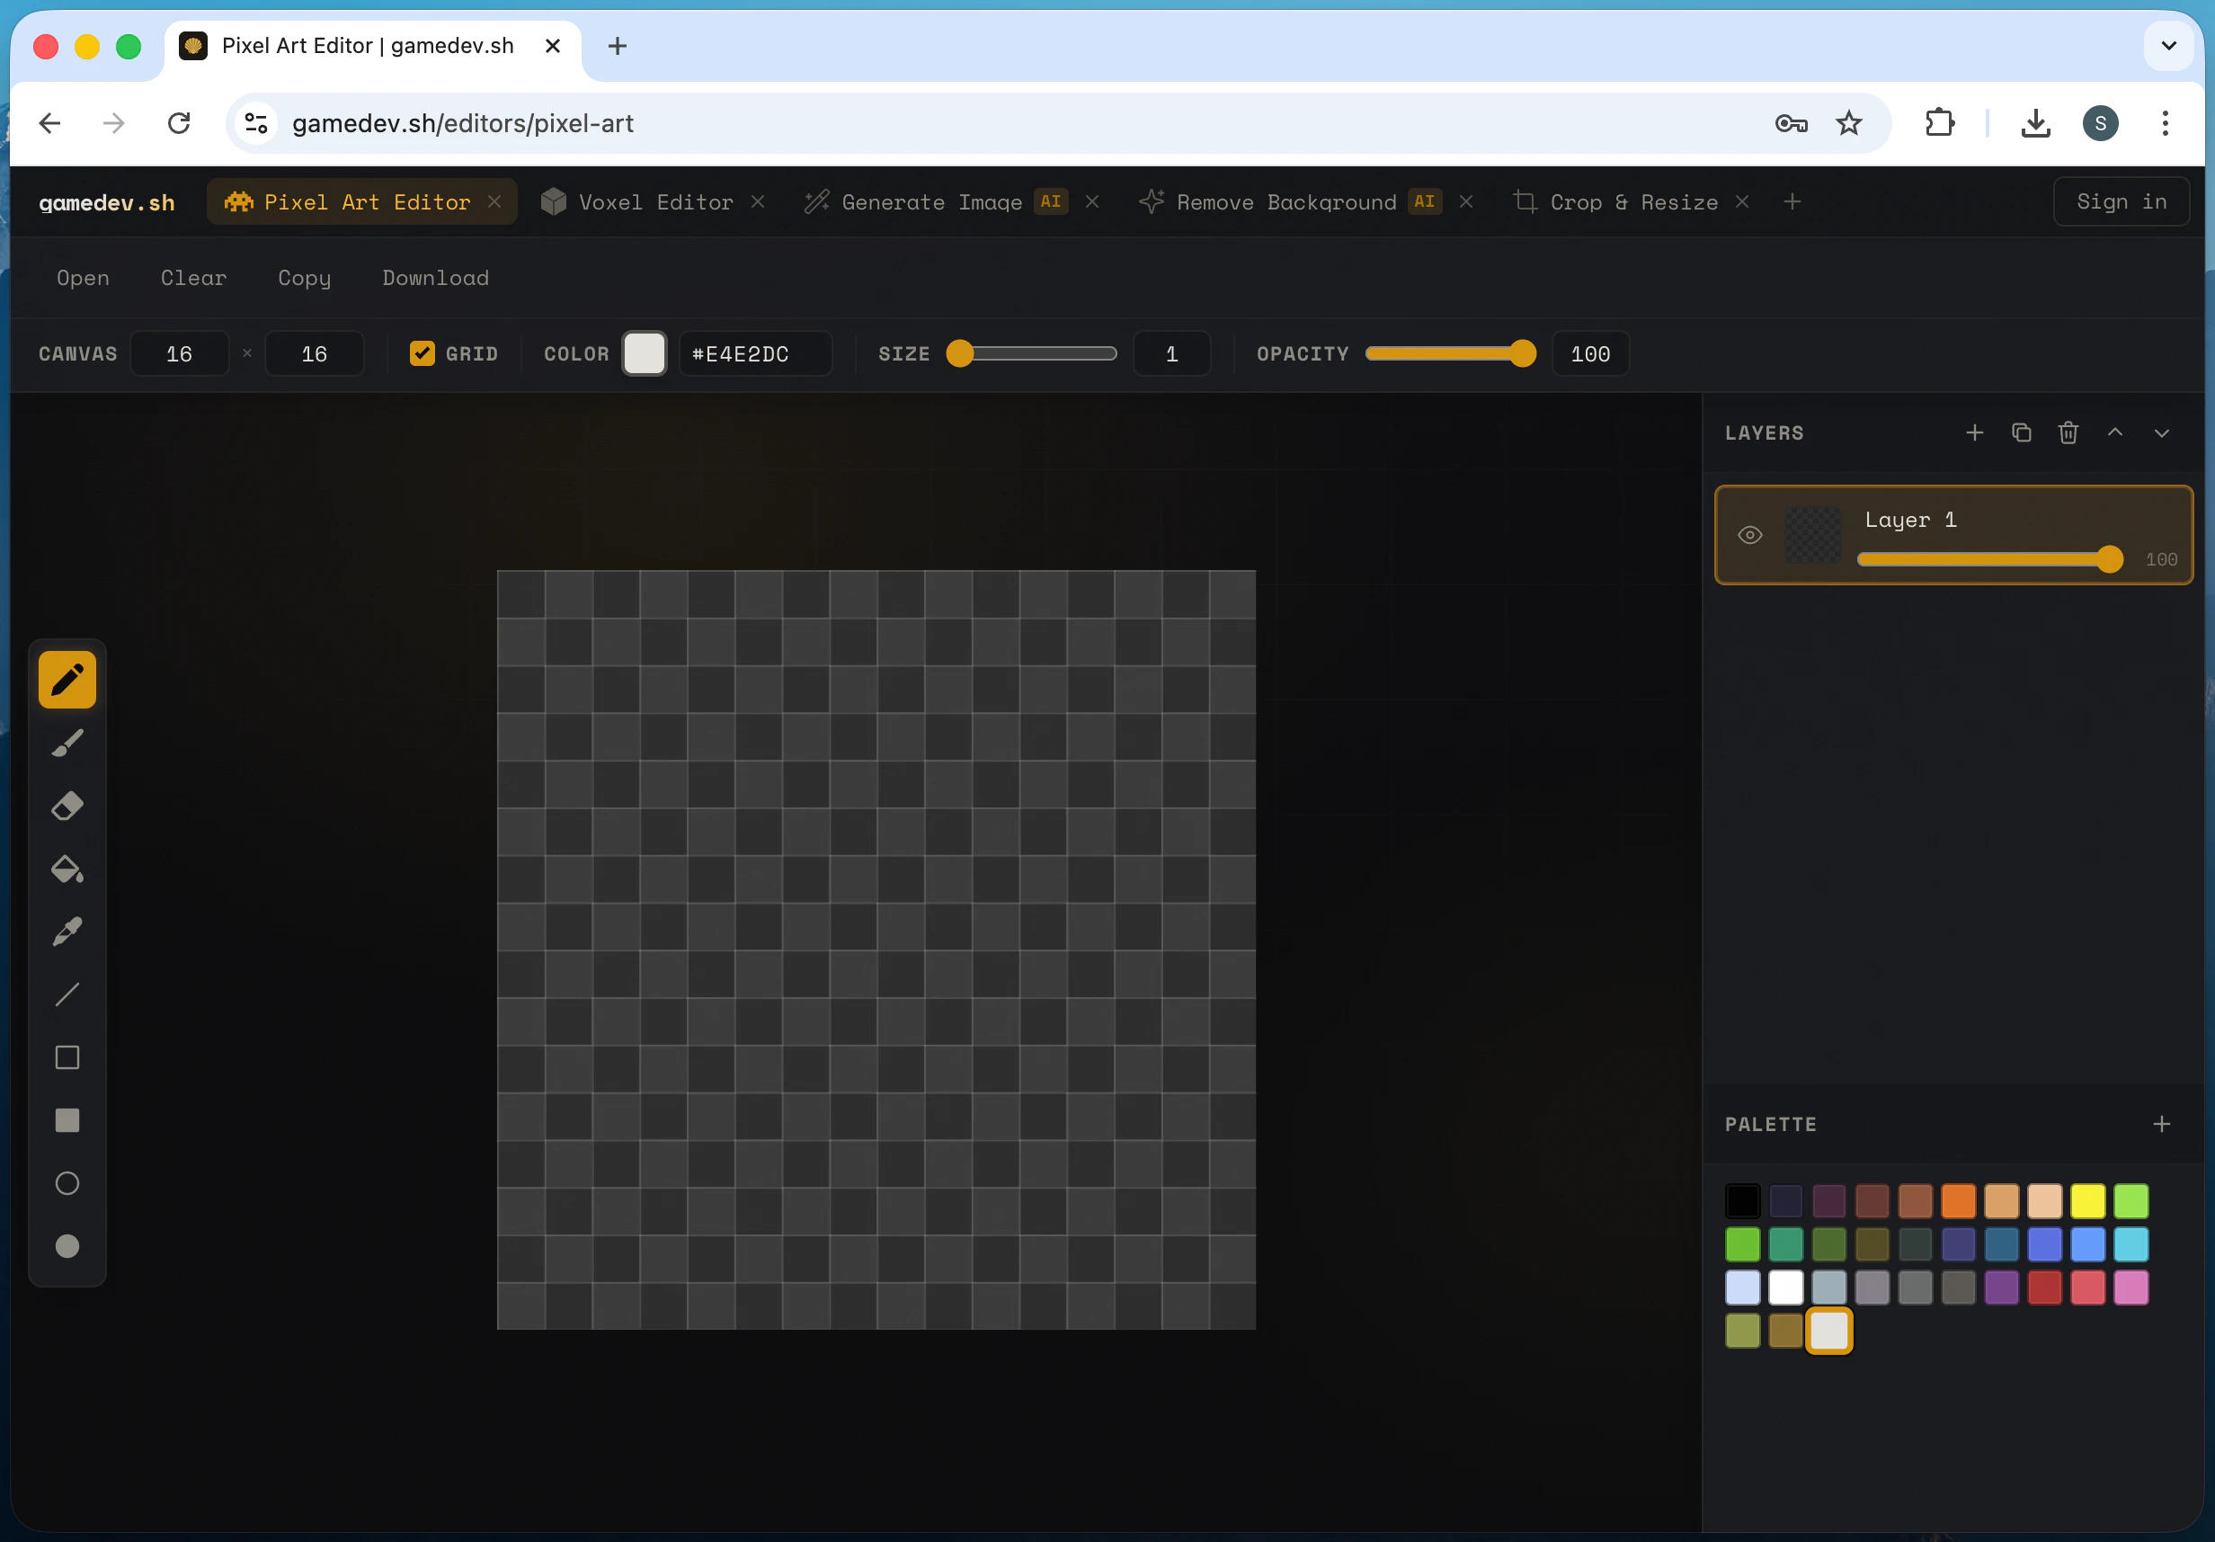Disable the GRID checkbox
Screen dimensions: 2215x1542
pos(422,353)
